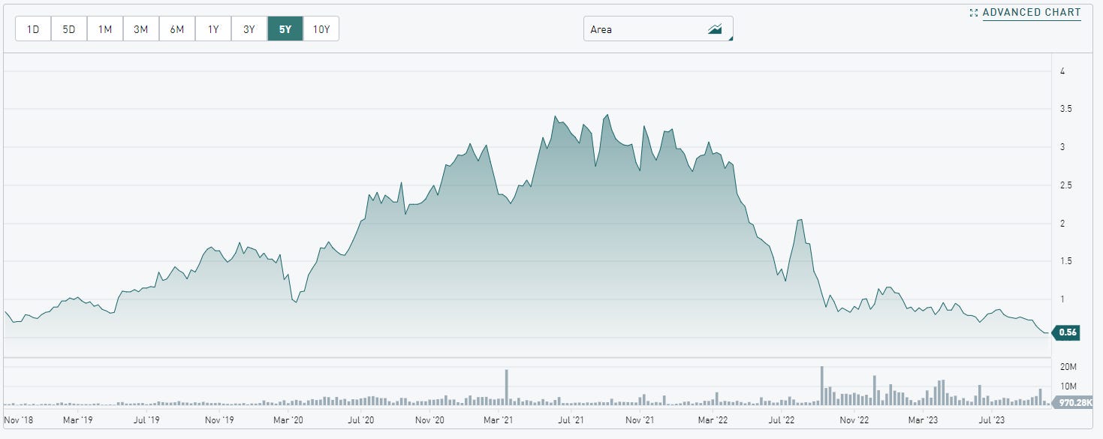Show the 3Y price history

[249, 29]
